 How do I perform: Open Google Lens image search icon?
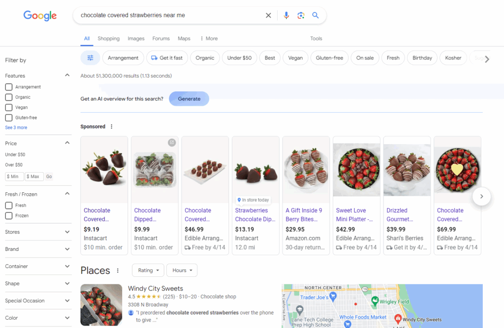pyautogui.click(x=301, y=15)
